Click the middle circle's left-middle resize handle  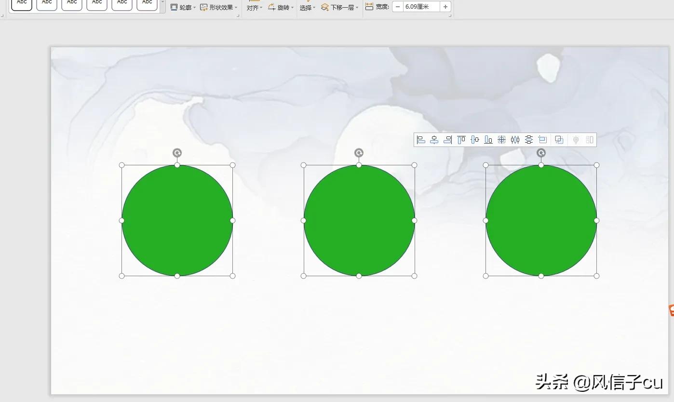tap(303, 220)
